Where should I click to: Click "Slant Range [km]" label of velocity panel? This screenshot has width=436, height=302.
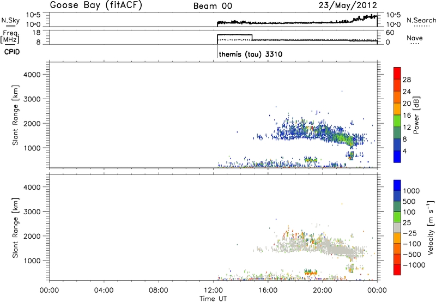point(15,228)
